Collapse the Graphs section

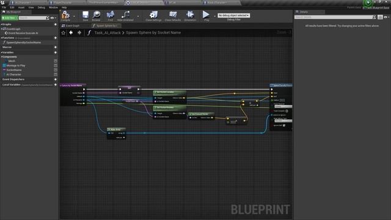(2, 24)
